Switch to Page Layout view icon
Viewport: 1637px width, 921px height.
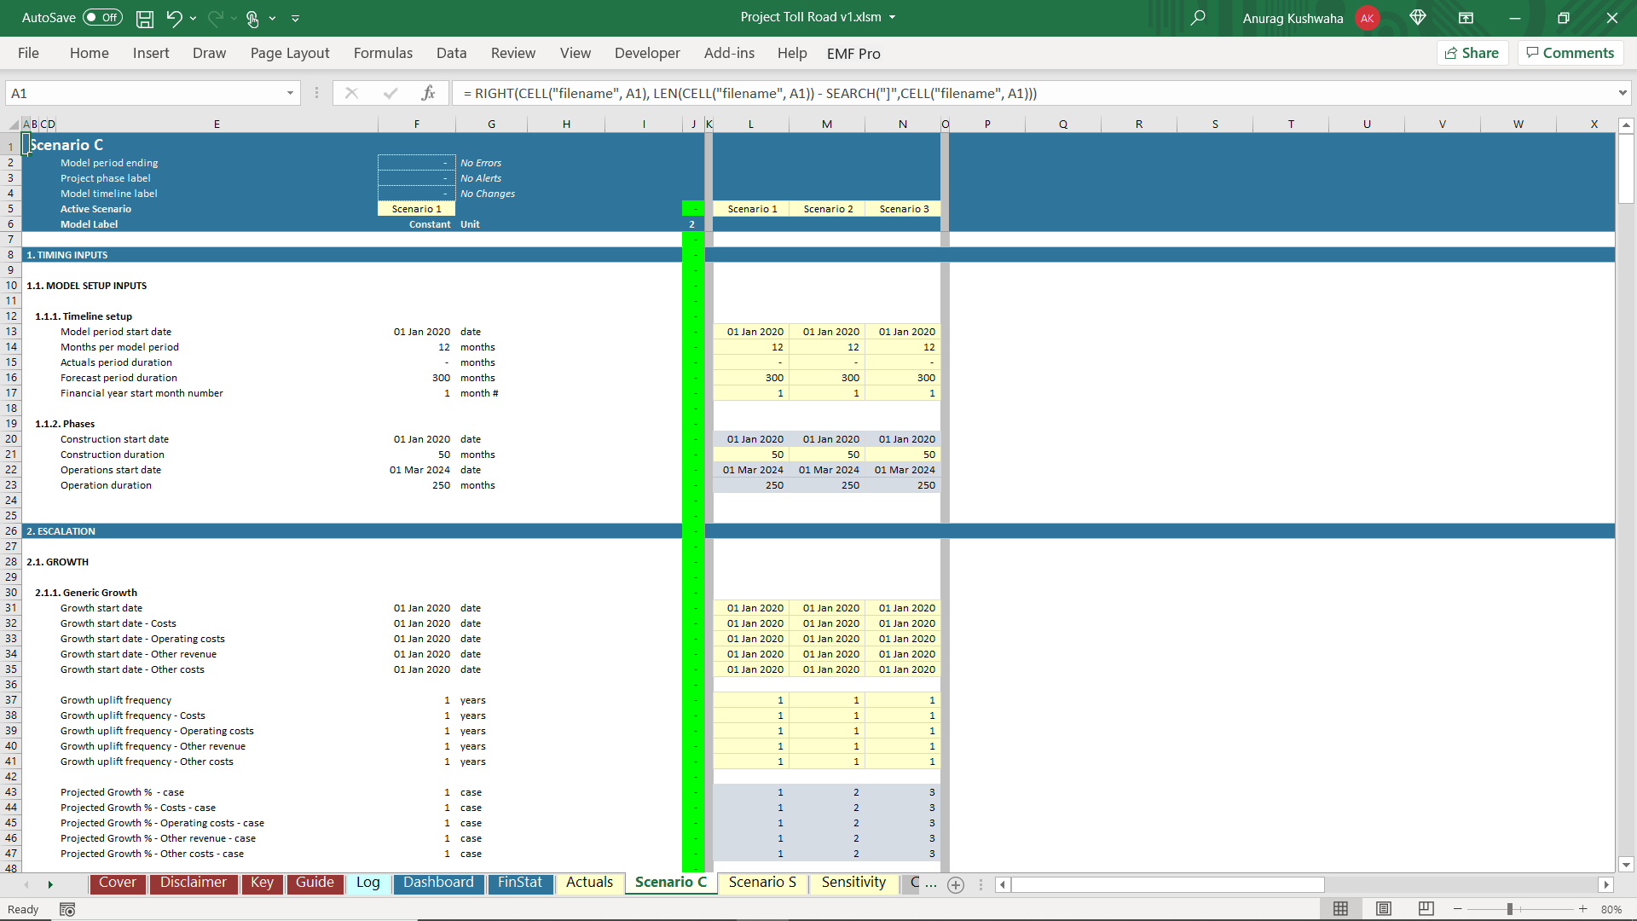[x=1384, y=909]
